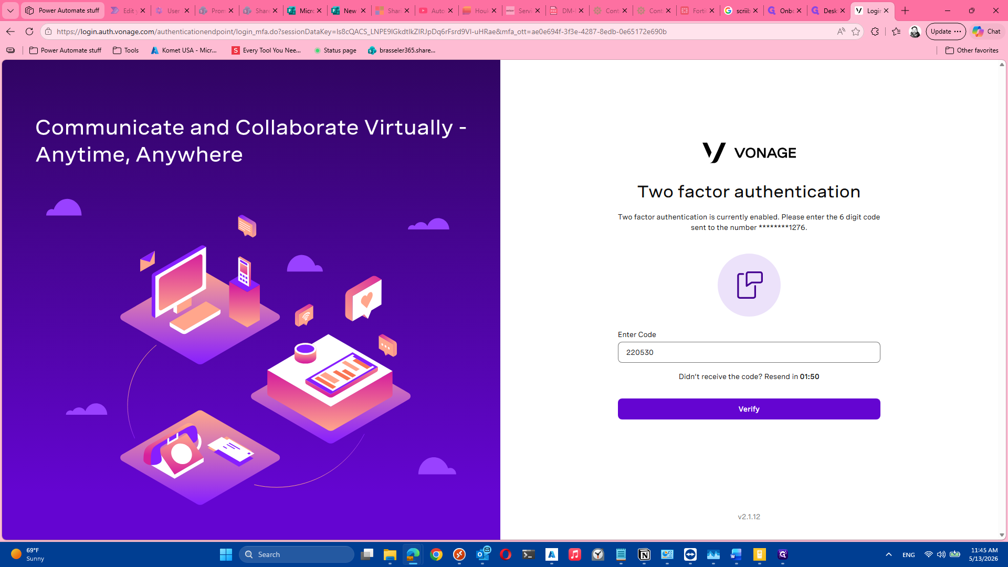The width and height of the screenshot is (1008, 567).
Task: Open the Favorites list icon
Action: point(896,31)
